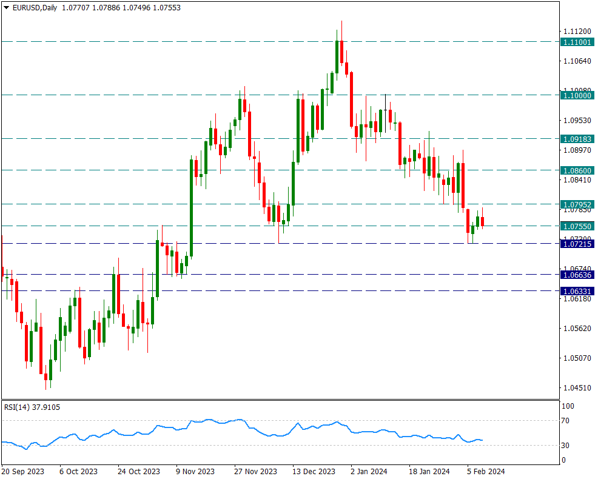598x479 pixels.
Task: Select the 1.05620 price scale label
Action: tap(577, 329)
